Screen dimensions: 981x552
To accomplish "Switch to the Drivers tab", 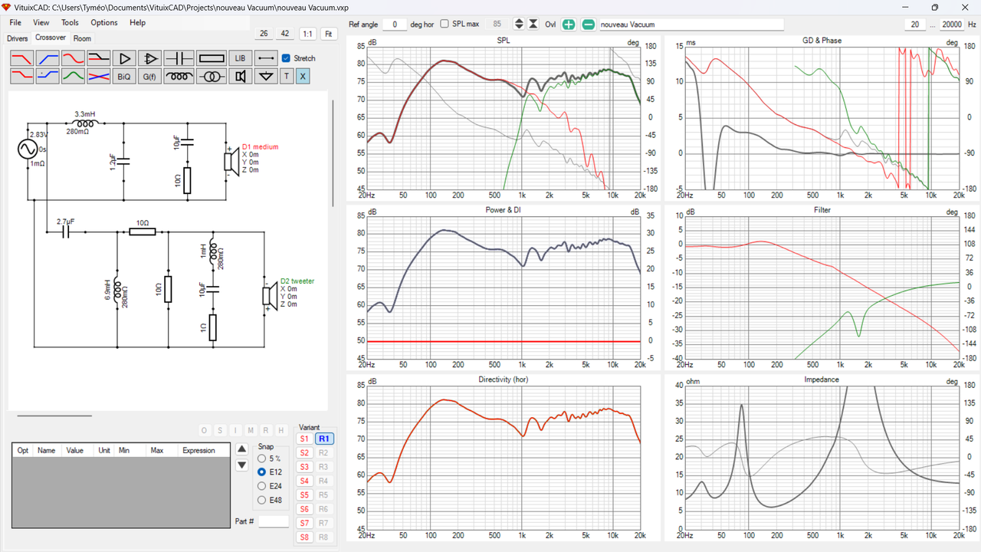I will pyautogui.click(x=18, y=38).
